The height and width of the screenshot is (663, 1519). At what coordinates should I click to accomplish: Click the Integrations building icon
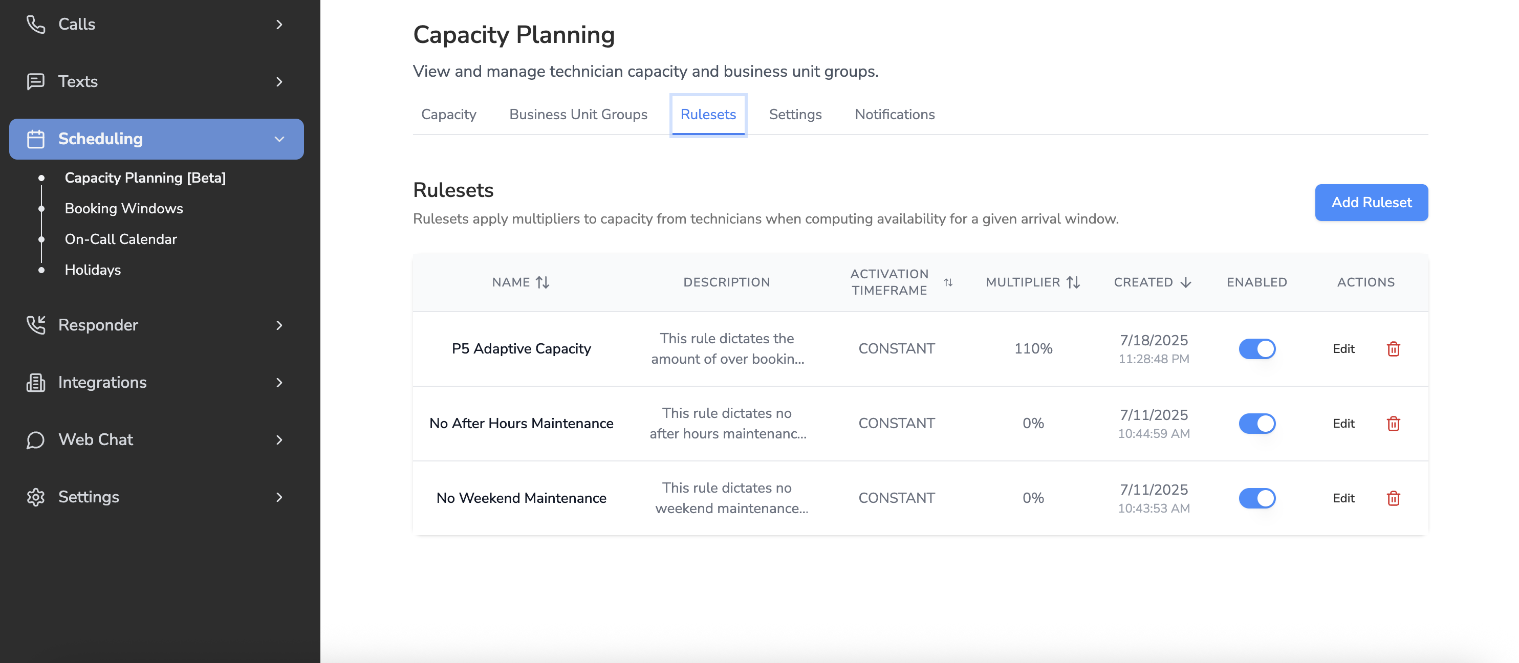[35, 383]
